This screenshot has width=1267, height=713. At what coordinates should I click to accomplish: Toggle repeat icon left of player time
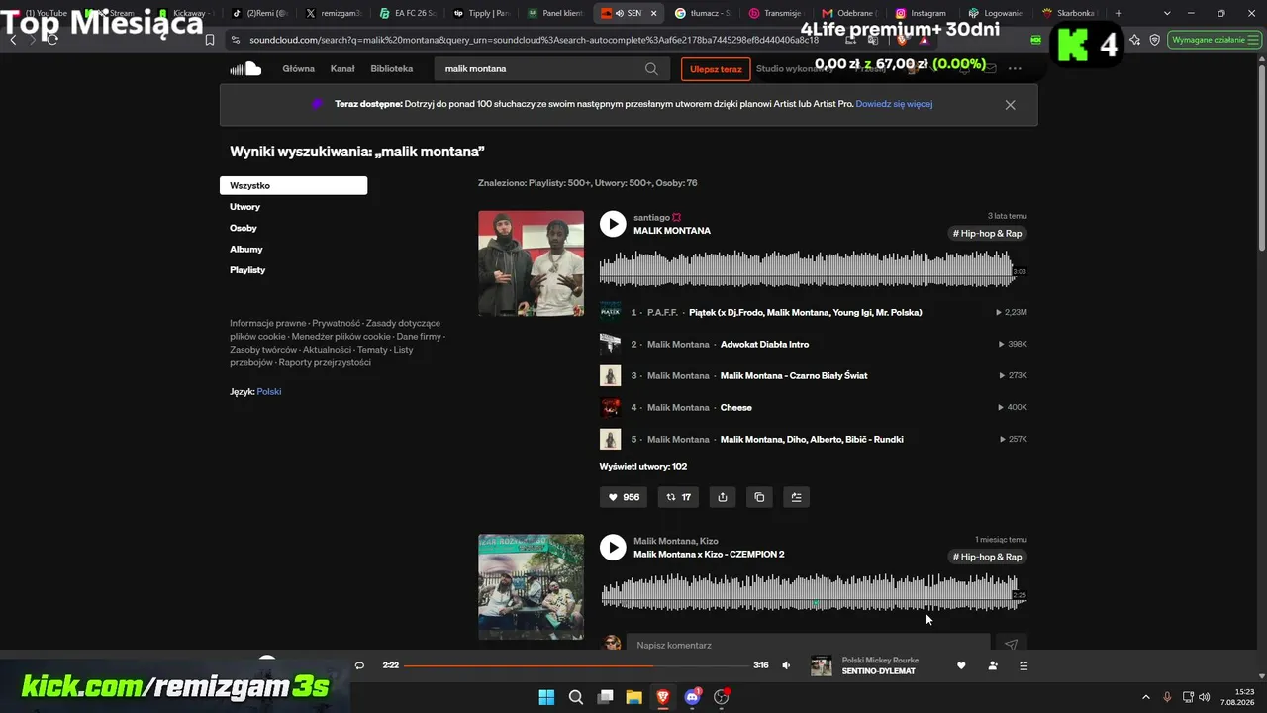(x=359, y=665)
